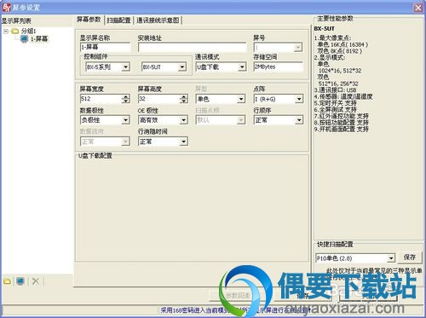Viewport: 426px width, 318px height.
Task: Click the 屏幕宽度 512 field
Action: [101, 99]
